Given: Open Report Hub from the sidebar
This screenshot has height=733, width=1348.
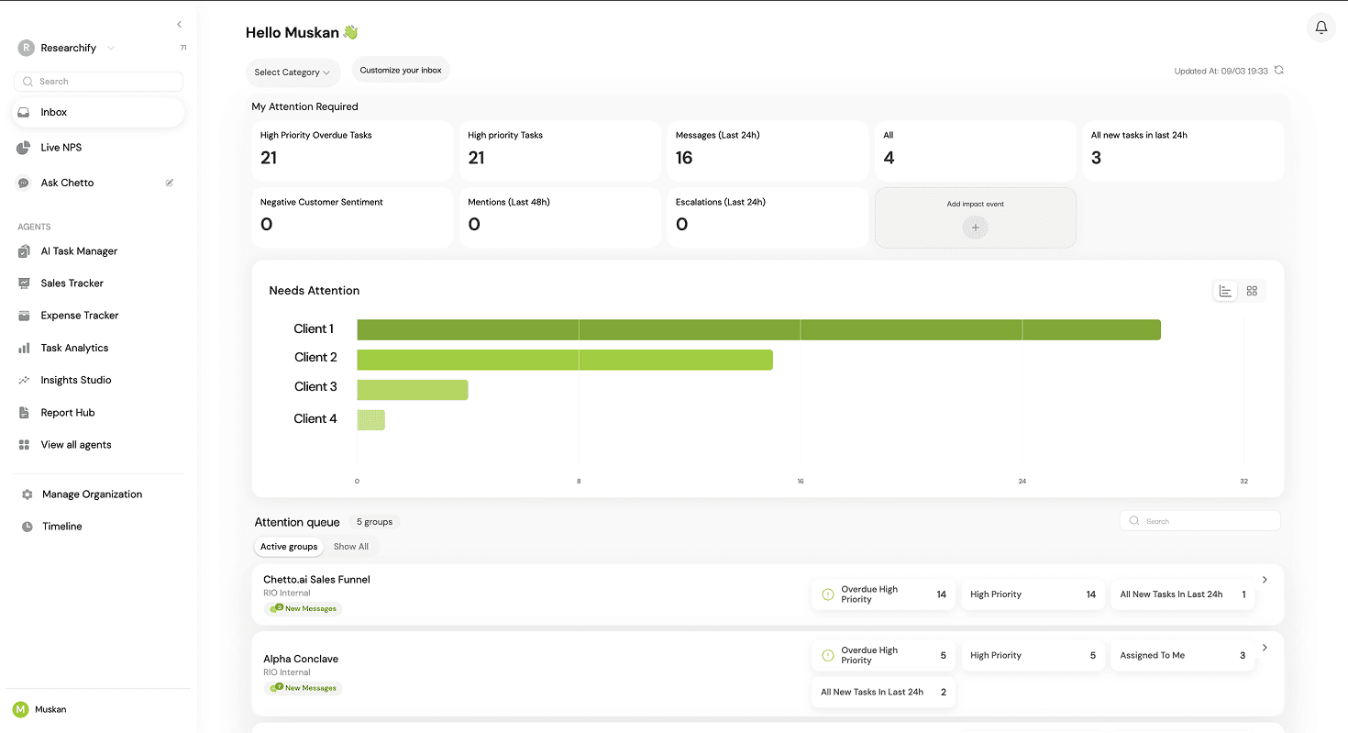Looking at the screenshot, I should pyautogui.click(x=66, y=412).
